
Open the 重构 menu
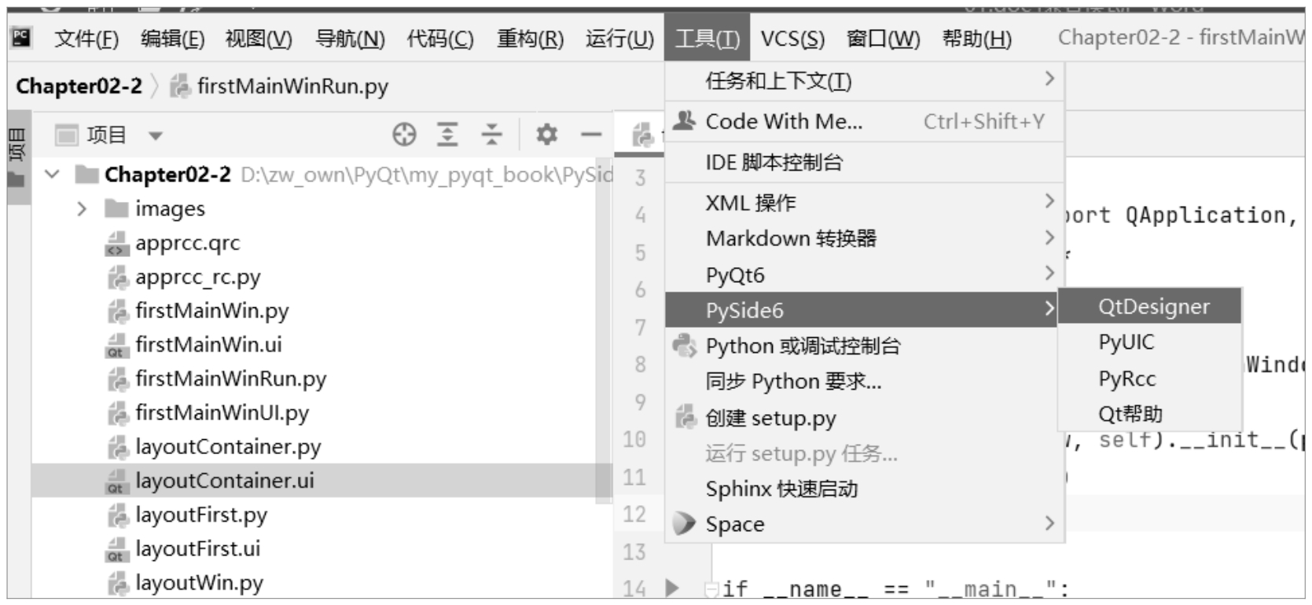pos(531,38)
